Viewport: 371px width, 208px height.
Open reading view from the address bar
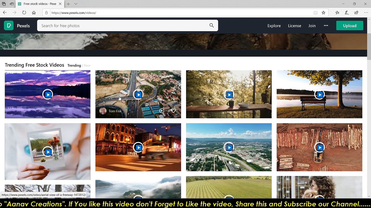(x=315, y=13)
